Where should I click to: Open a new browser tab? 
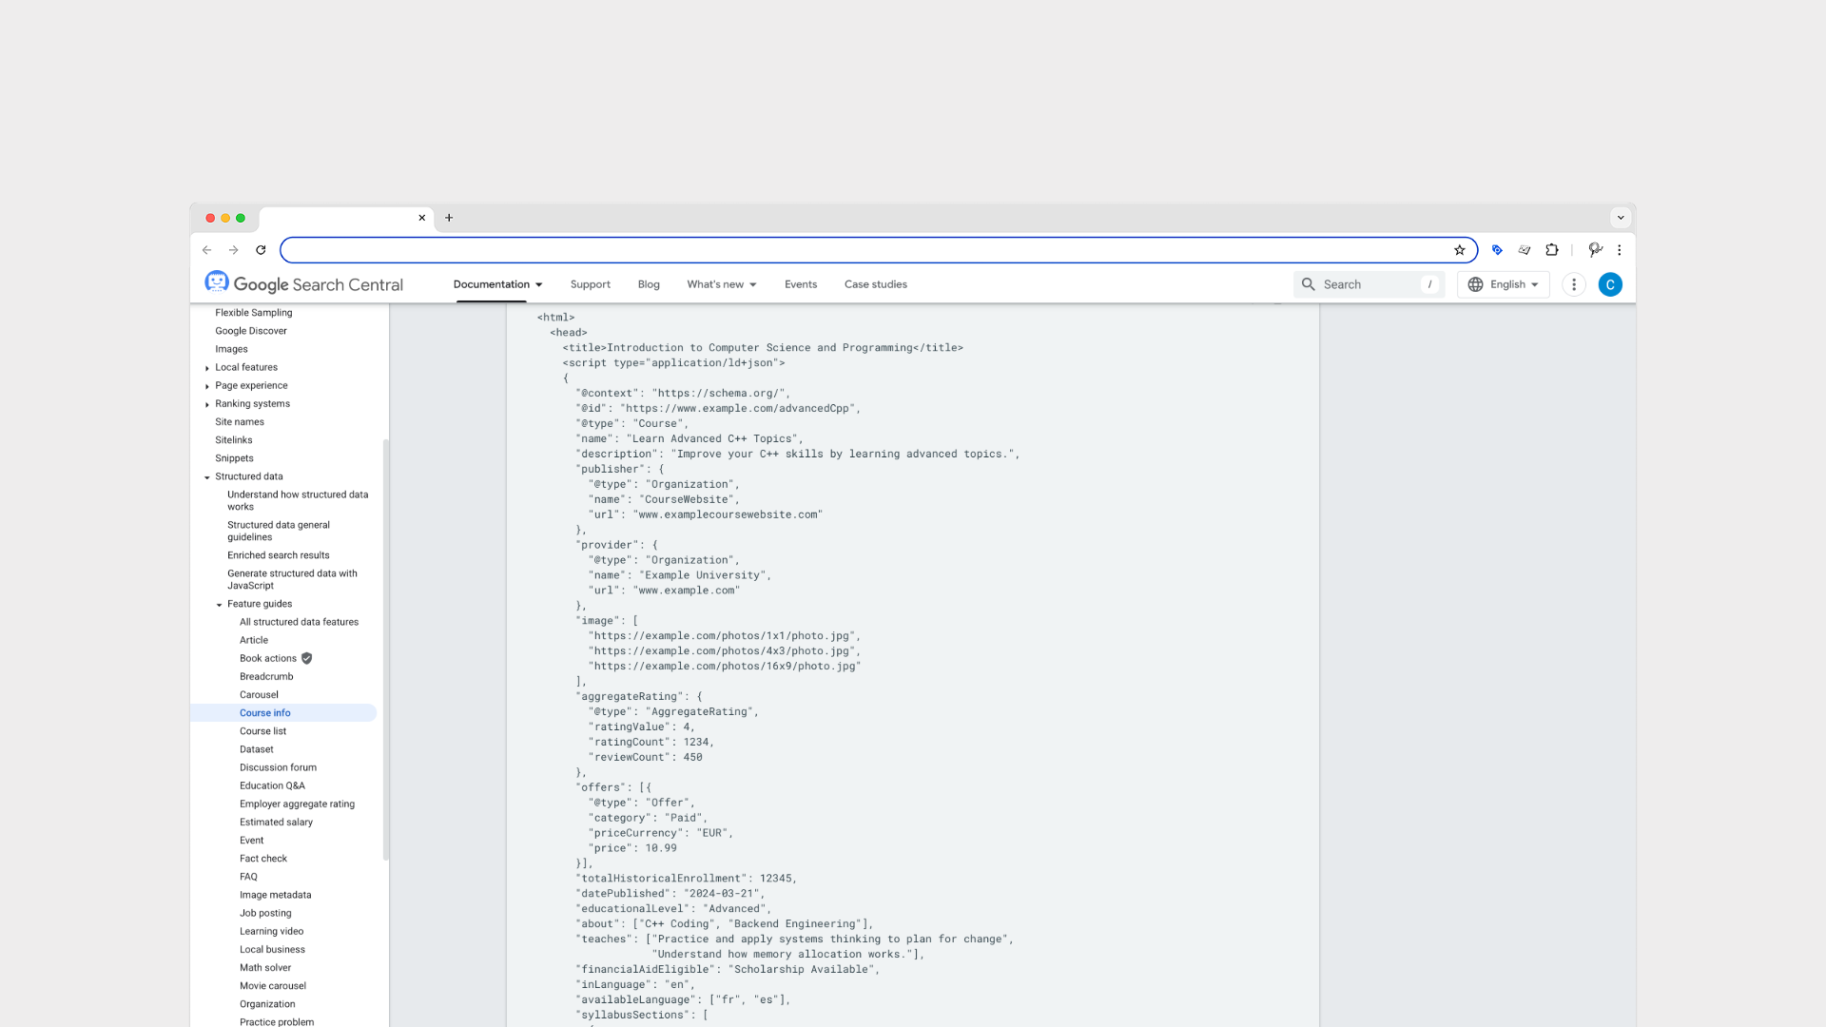(x=449, y=218)
